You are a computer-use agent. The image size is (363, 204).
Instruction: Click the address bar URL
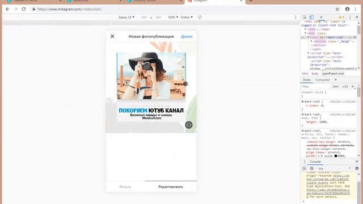[69, 9]
